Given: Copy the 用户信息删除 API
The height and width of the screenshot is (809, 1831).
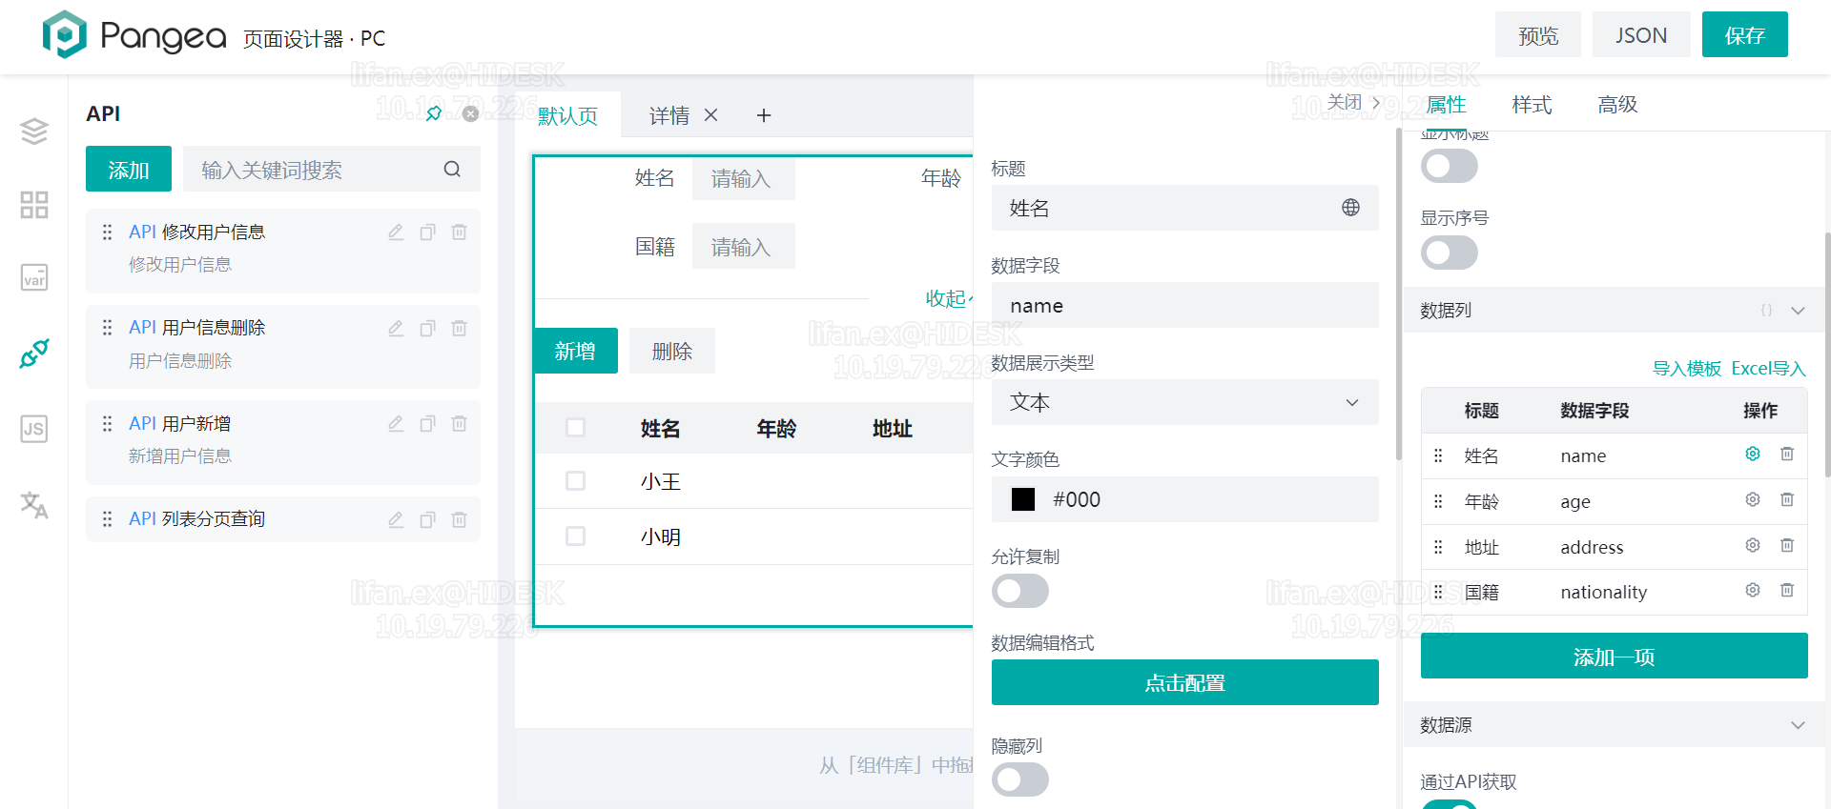Looking at the screenshot, I should pyautogui.click(x=427, y=328).
